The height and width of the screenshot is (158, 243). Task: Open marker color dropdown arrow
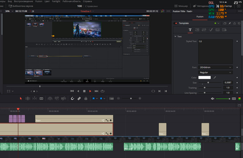tap(104, 99)
